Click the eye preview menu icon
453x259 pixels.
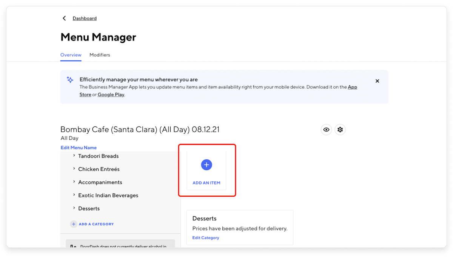pyautogui.click(x=326, y=129)
